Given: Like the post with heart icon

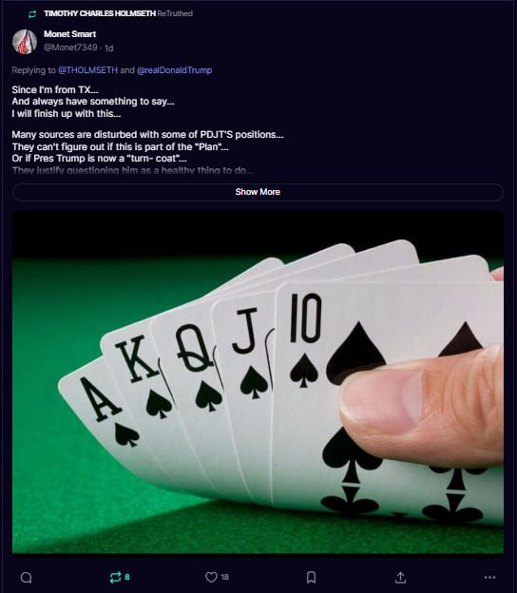Looking at the screenshot, I should tap(211, 577).
